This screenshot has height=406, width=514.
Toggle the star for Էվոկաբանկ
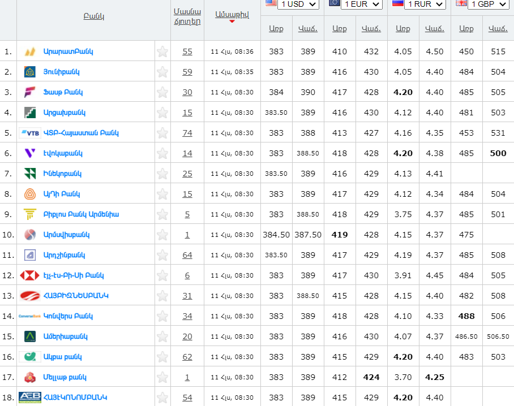pos(162,153)
